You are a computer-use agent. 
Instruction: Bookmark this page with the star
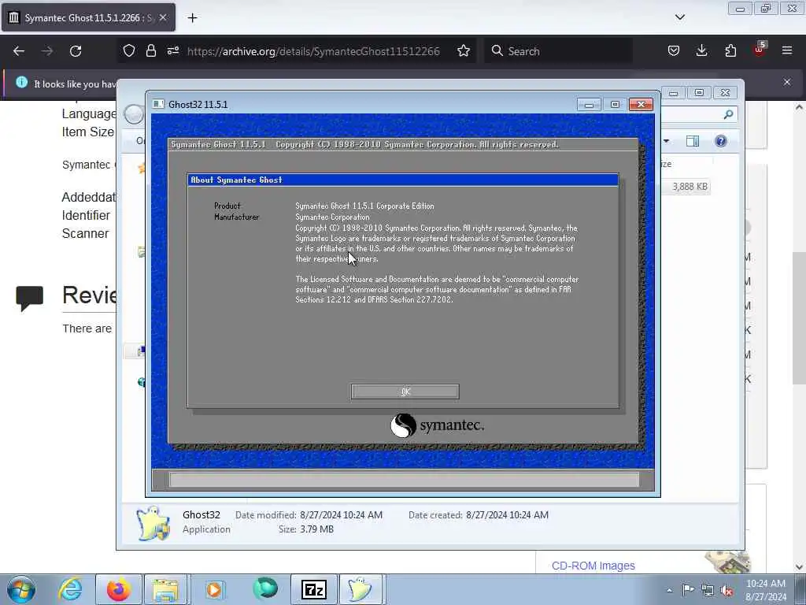pos(463,51)
